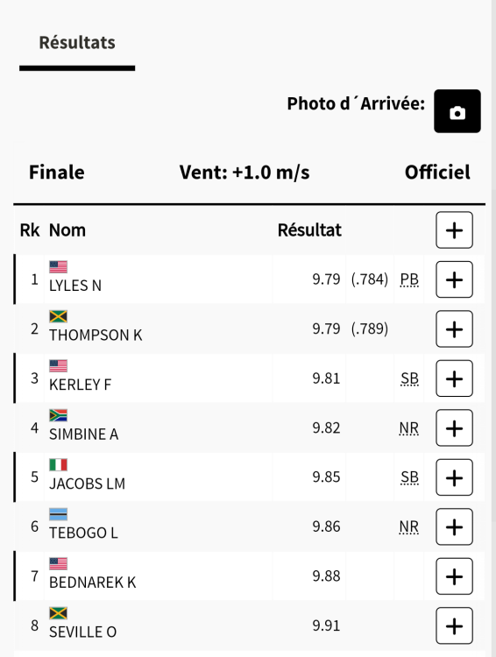
Task: Click the Botswana flag above TEBOGO L
Action: 59,514
